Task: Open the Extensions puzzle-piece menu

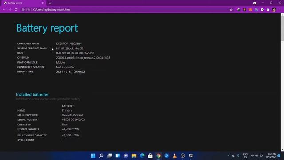Action: click(x=268, y=10)
